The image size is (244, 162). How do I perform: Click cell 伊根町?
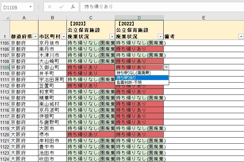coord(52,116)
